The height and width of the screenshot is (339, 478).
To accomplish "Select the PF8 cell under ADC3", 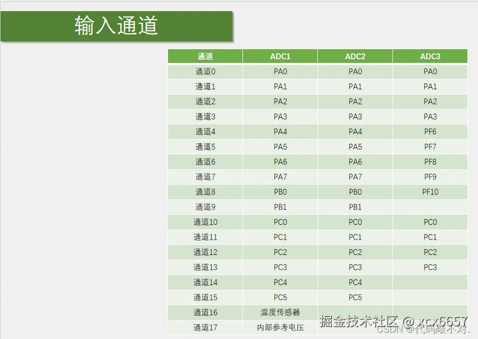I will [x=430, y=162].
